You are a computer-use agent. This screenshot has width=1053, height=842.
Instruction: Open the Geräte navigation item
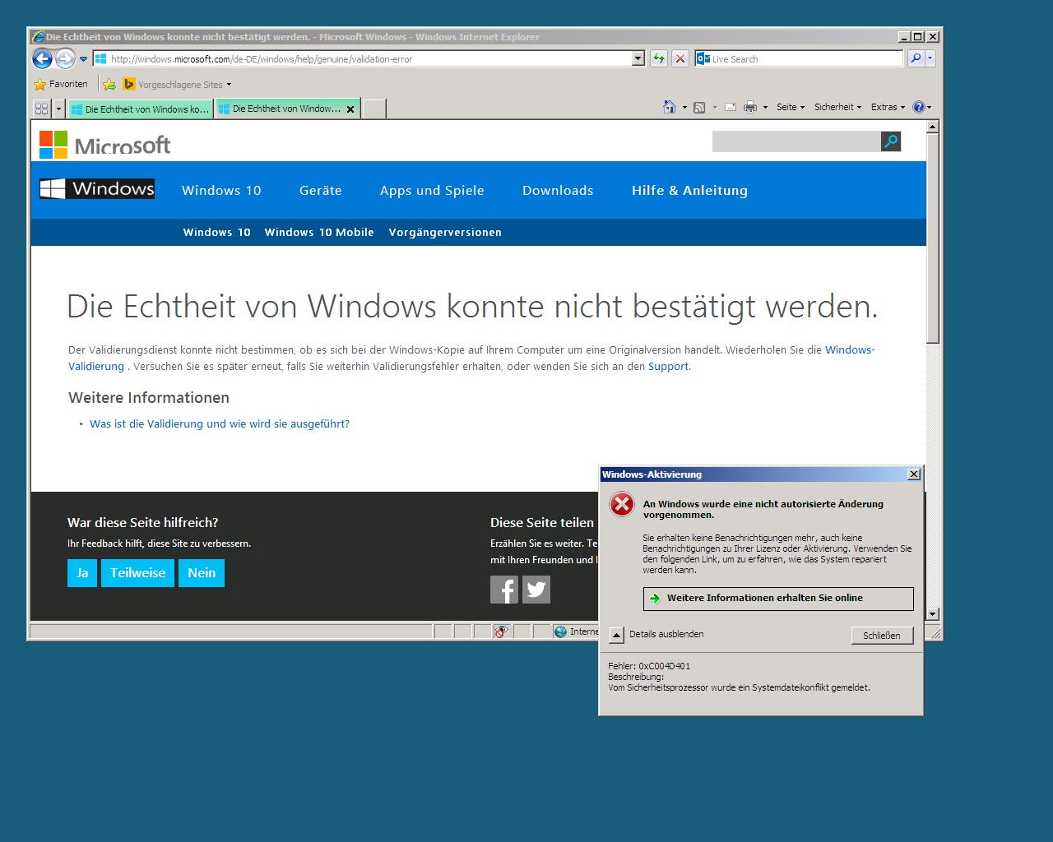[321, 190]
